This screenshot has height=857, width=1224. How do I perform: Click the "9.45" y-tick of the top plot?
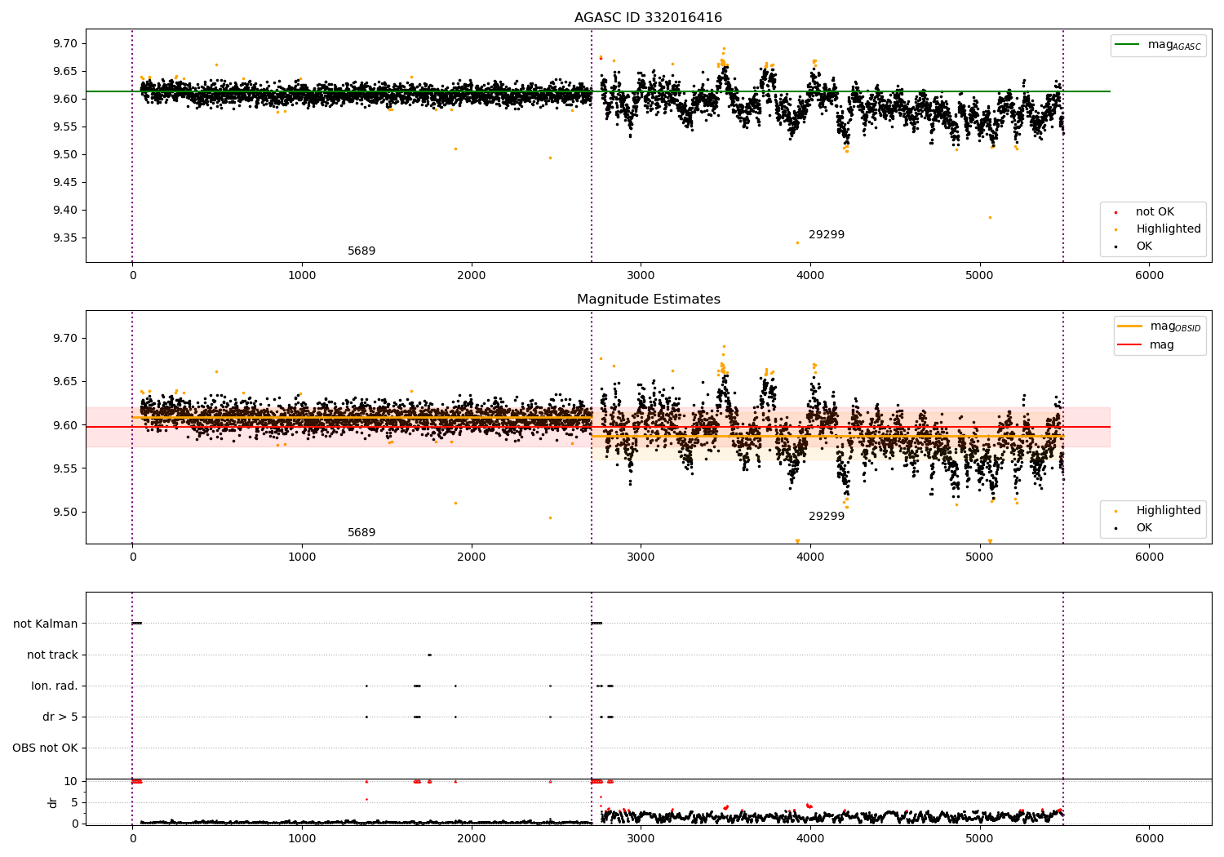coord(64,182)
